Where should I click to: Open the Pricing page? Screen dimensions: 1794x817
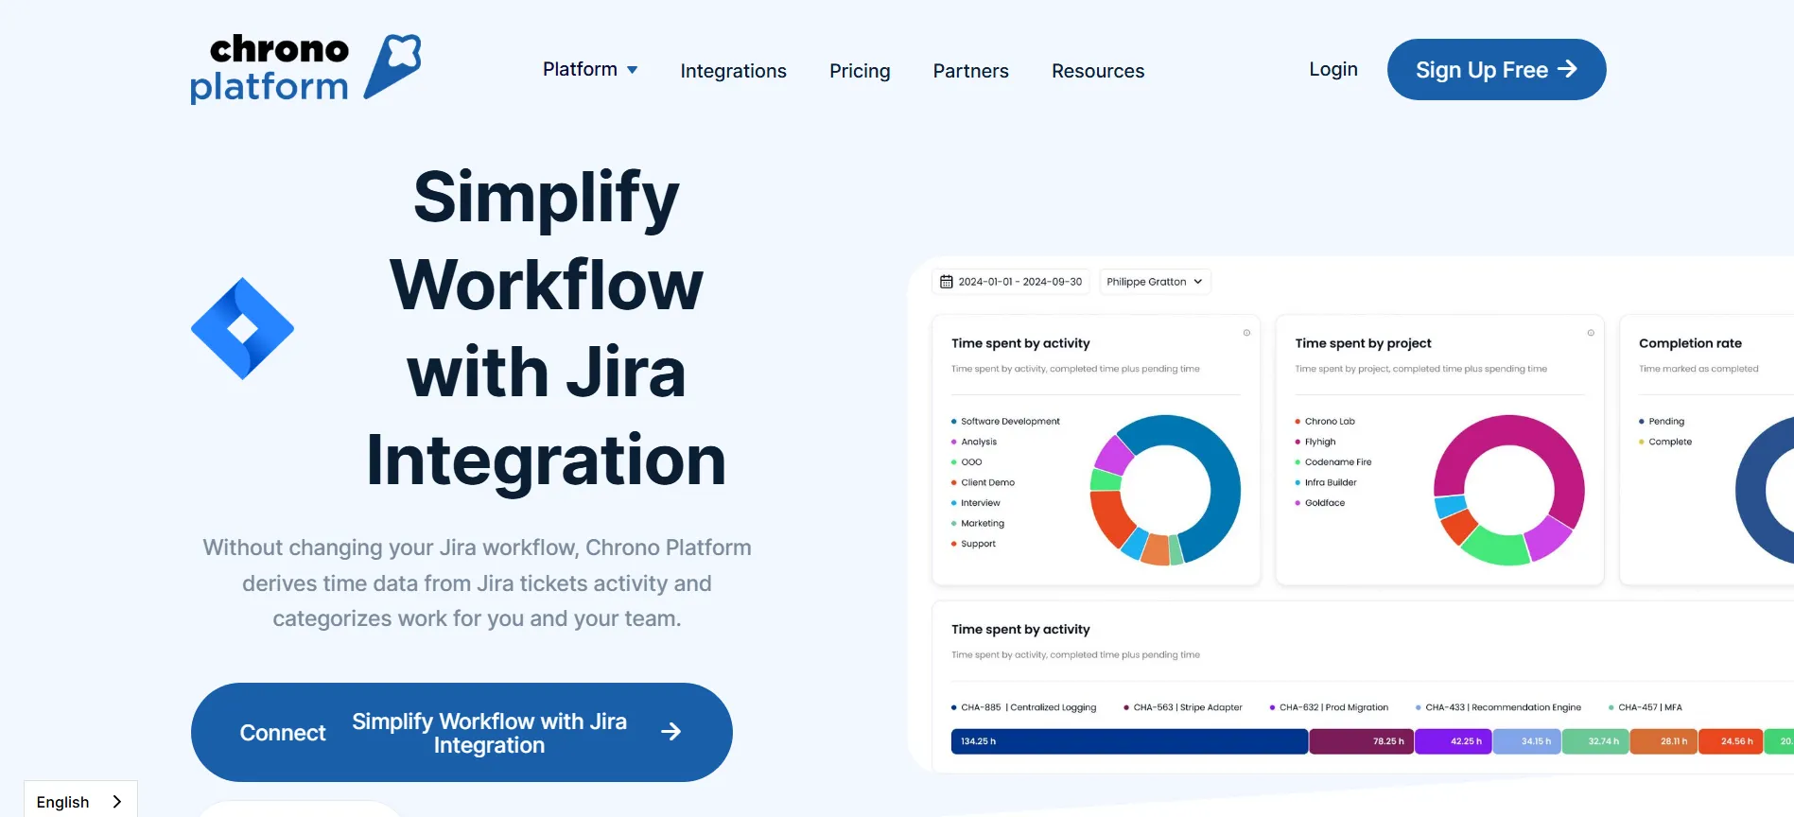(860, 71)
